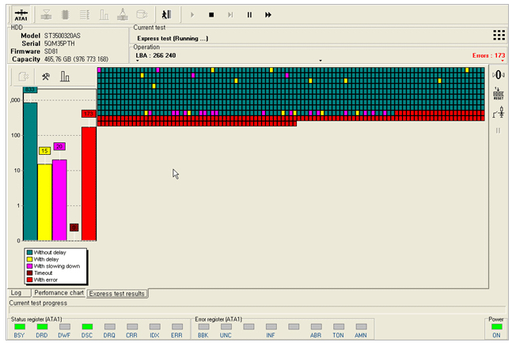Click the red 'With error' legend swatch
The image size is (516, 346).
[x=29, y=280]
